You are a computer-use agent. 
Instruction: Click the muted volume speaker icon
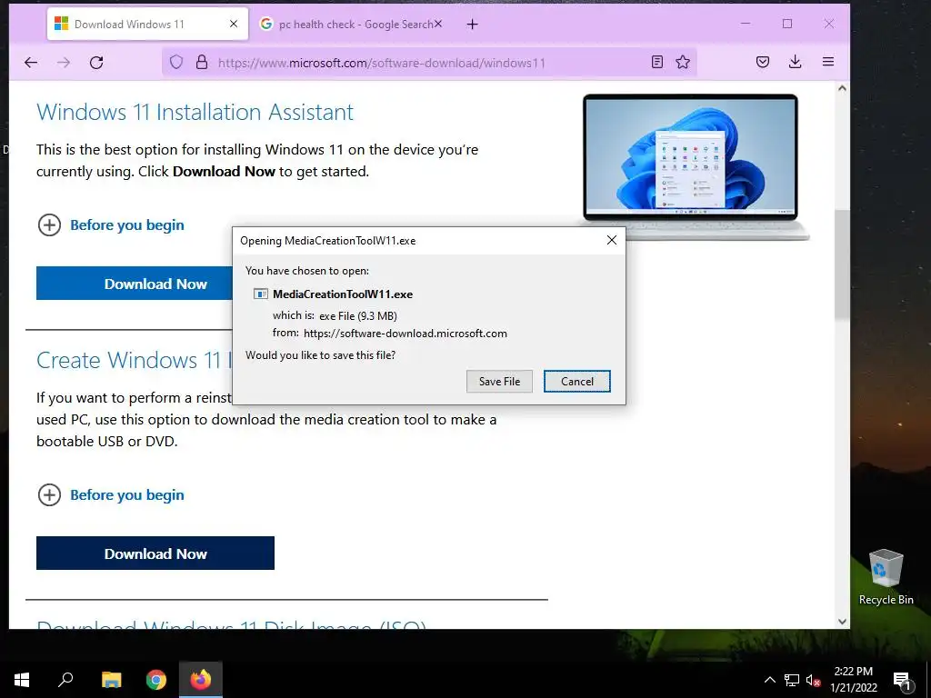click(x=814, y=680)
